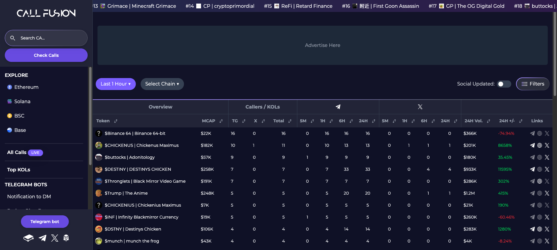This screenshot has height=250, width=557.
Task: Open X icon in sidebar footer
Action: pyautogui.click(x=55, y=238)
